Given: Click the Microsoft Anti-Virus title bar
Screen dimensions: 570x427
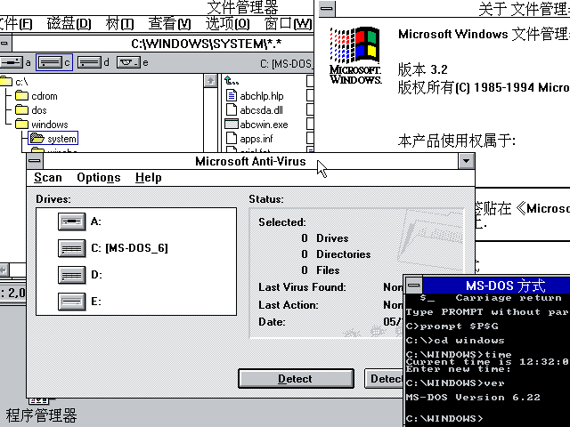Looking at the screenshot, I should 250,161.
